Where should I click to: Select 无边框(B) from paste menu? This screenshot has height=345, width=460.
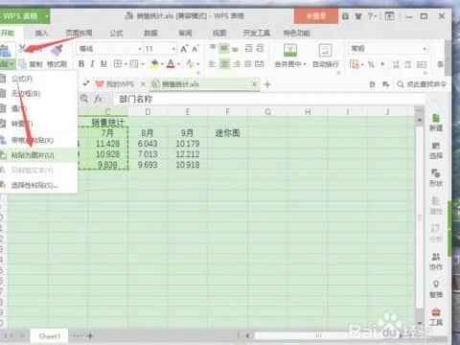(26, 94)
